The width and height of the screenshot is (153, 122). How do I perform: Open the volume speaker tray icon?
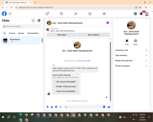(x=134, y=120)
